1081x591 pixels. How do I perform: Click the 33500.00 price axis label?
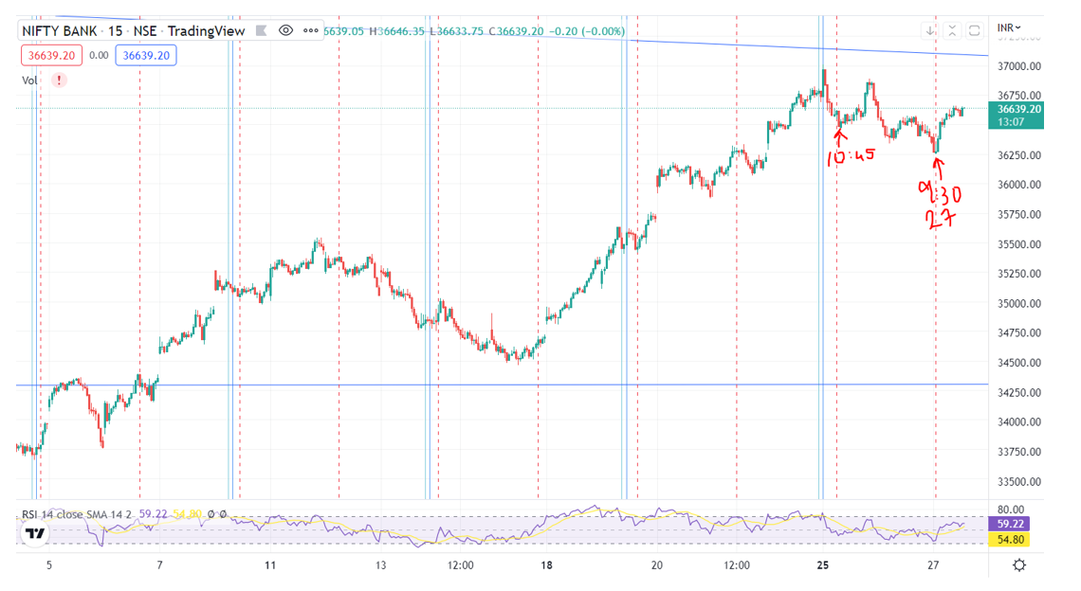(1019, 481)
